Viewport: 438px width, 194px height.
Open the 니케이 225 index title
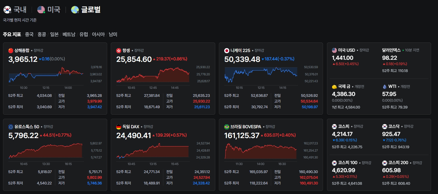click(x=240, y=51)
